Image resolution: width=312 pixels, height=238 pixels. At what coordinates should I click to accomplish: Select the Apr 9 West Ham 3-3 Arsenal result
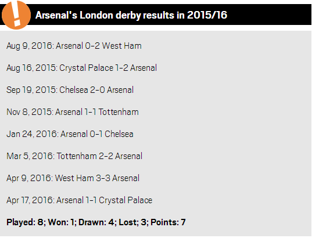[x=73, y=178]
